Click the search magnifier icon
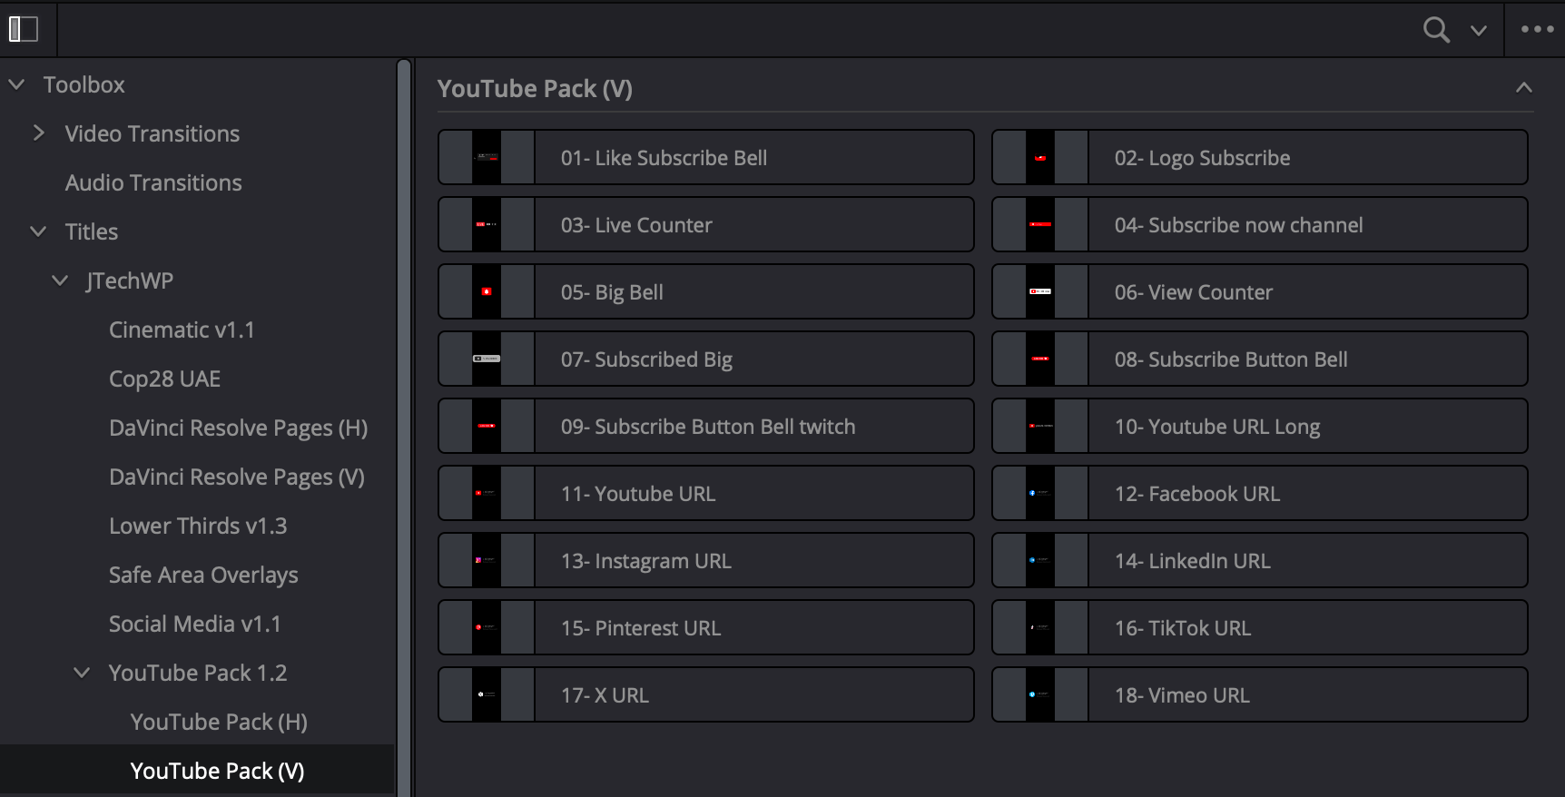This screenshot has height=797, width=1565. [x=1436, y=29]
